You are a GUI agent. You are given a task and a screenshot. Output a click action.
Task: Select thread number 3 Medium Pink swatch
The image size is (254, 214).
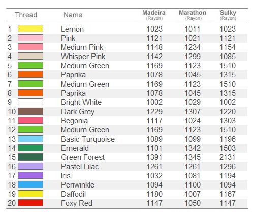point(30,47)
